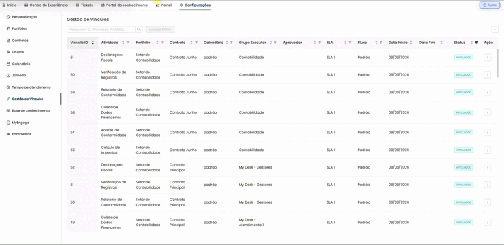Image resolution: width=504 pixels, height=245 pixels.
Task: Sort the Fluxo column
Action: 376,43
